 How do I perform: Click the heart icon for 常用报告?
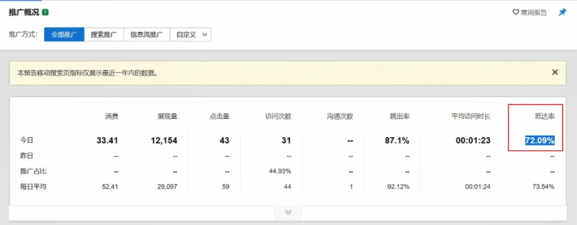coord(516,12)
